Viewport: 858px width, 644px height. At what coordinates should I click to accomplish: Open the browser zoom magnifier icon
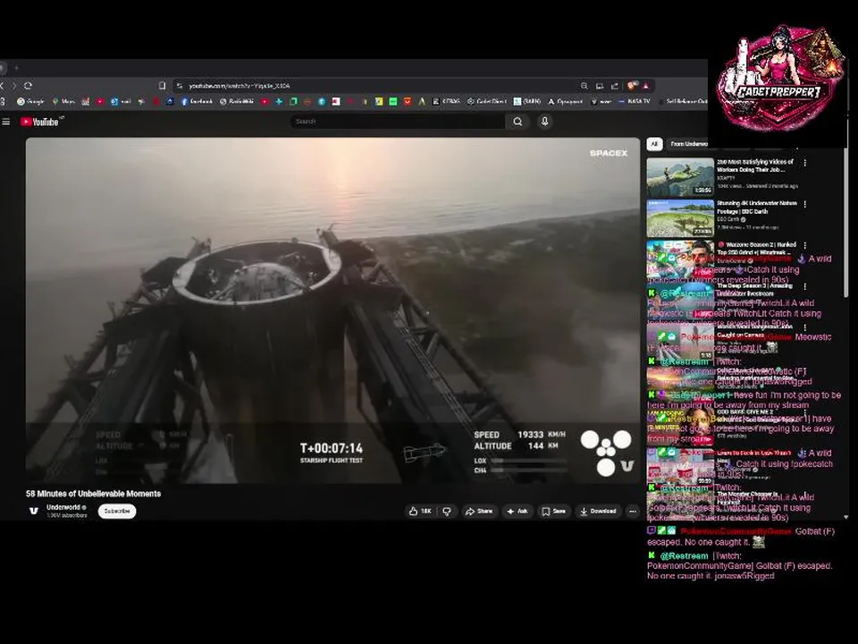point(585,86)
